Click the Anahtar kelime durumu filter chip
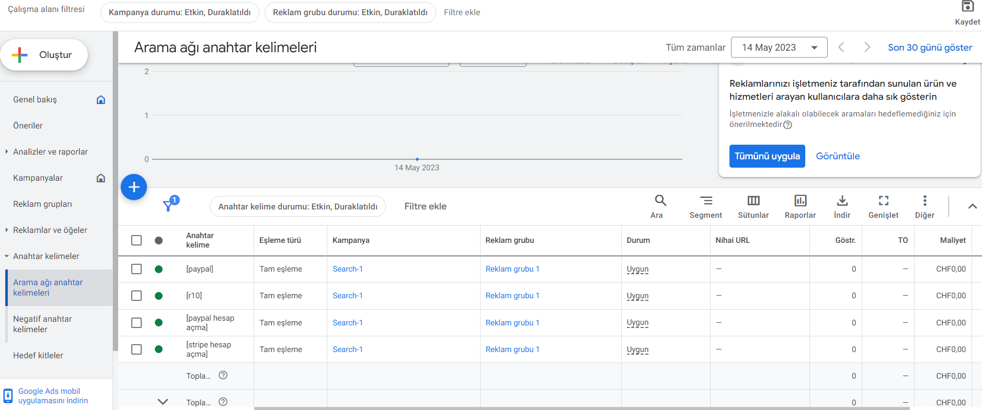Image resolution: width=982 pixels, height=410 pixels. point(298,206)
